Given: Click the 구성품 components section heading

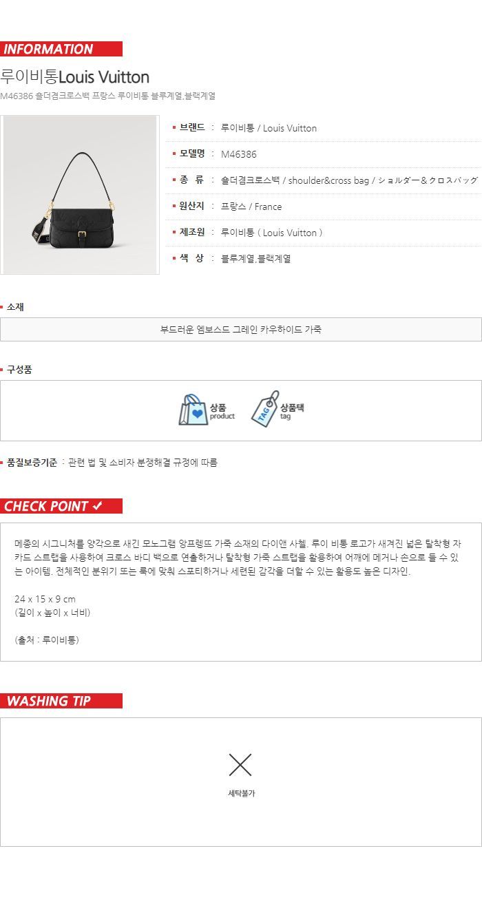Looking at the screenshot, I should [19, 370].
